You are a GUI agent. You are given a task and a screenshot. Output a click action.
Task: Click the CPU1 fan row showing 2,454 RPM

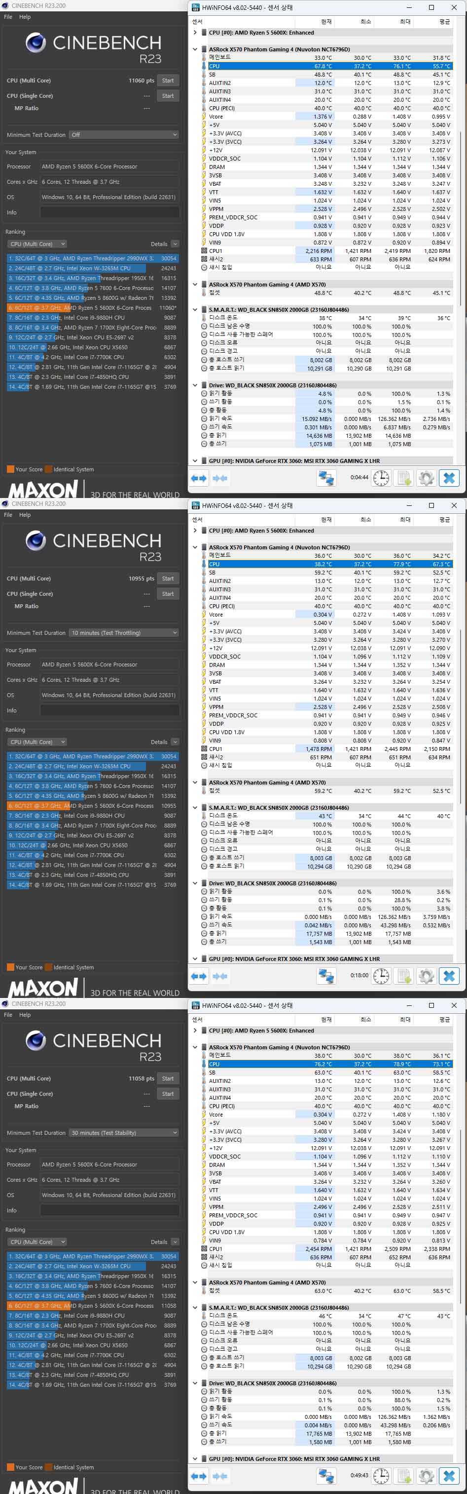point(326,1249)
